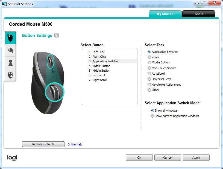
Task: Select the Application Switcher task radio
Action: pyautogui.click(x=149, y=52)
